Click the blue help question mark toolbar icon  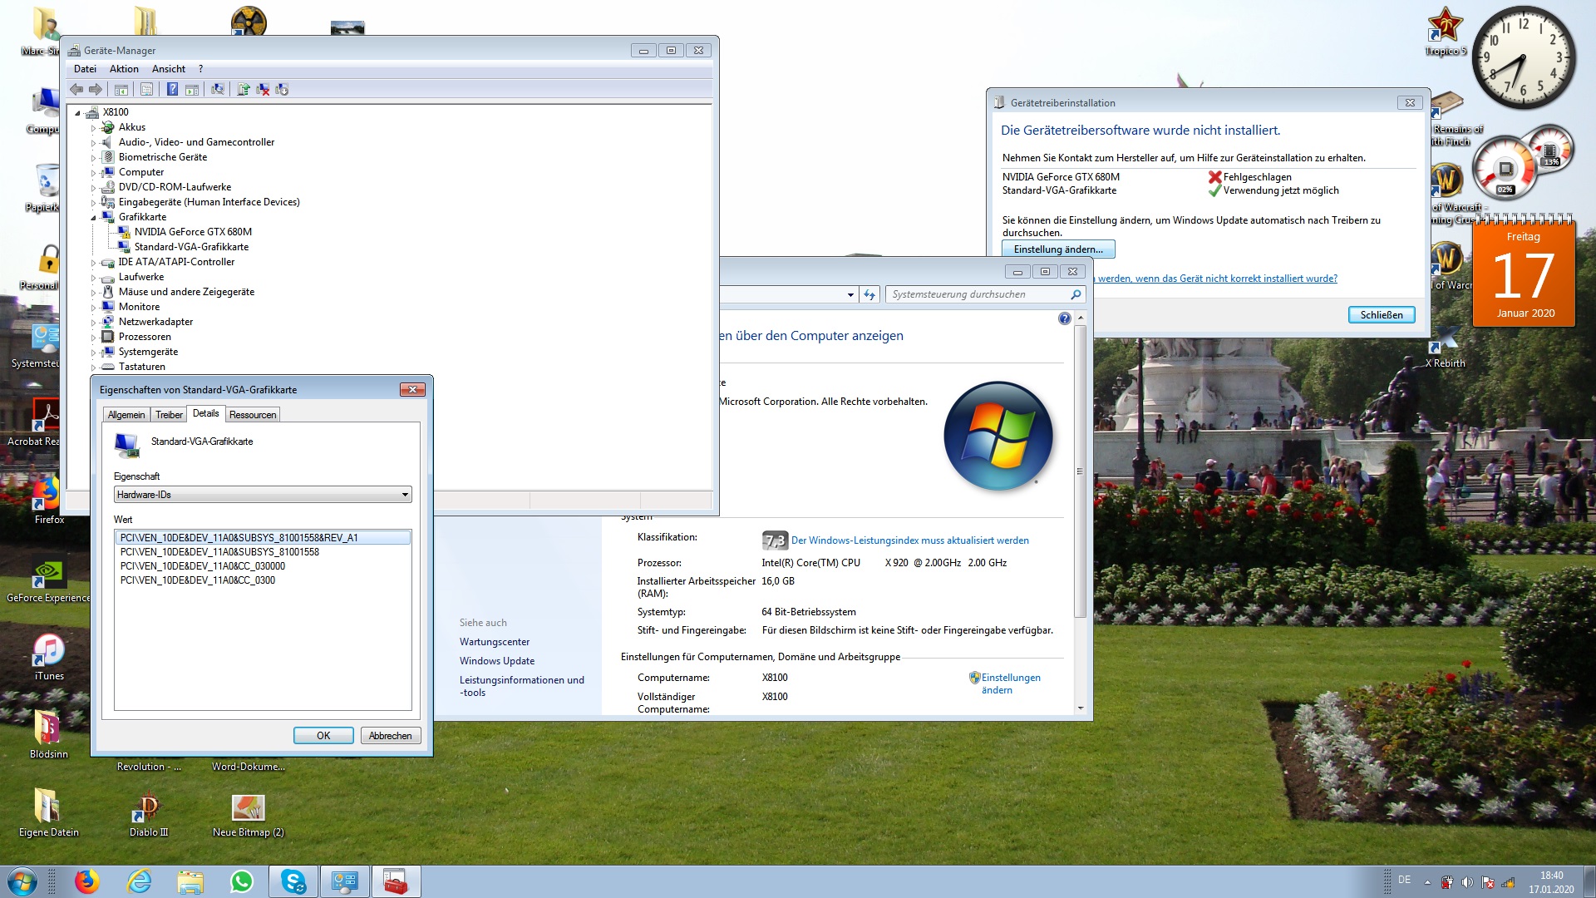(172, 89)
